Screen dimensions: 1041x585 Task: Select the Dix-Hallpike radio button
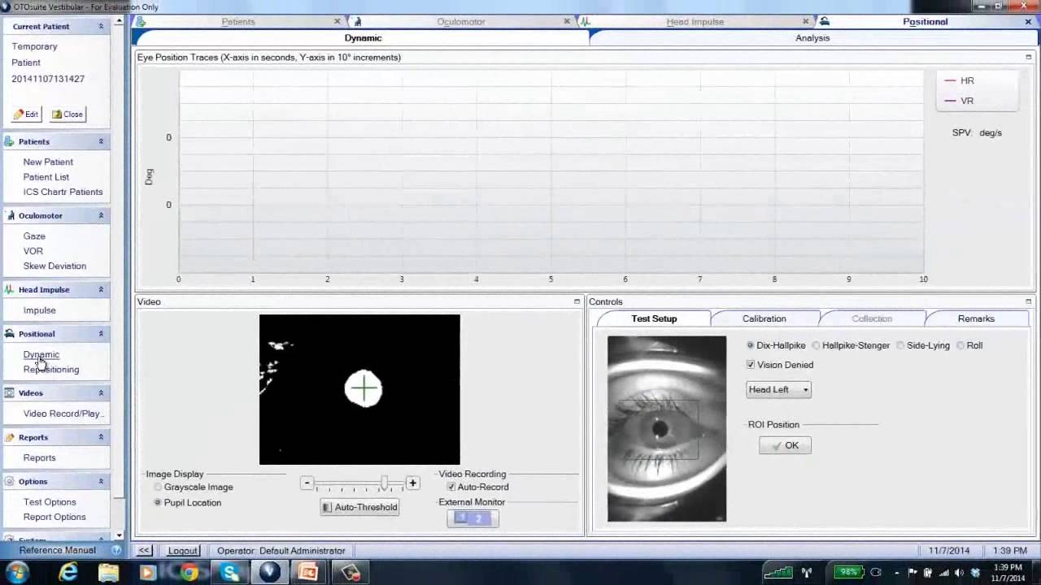[751, 345]
